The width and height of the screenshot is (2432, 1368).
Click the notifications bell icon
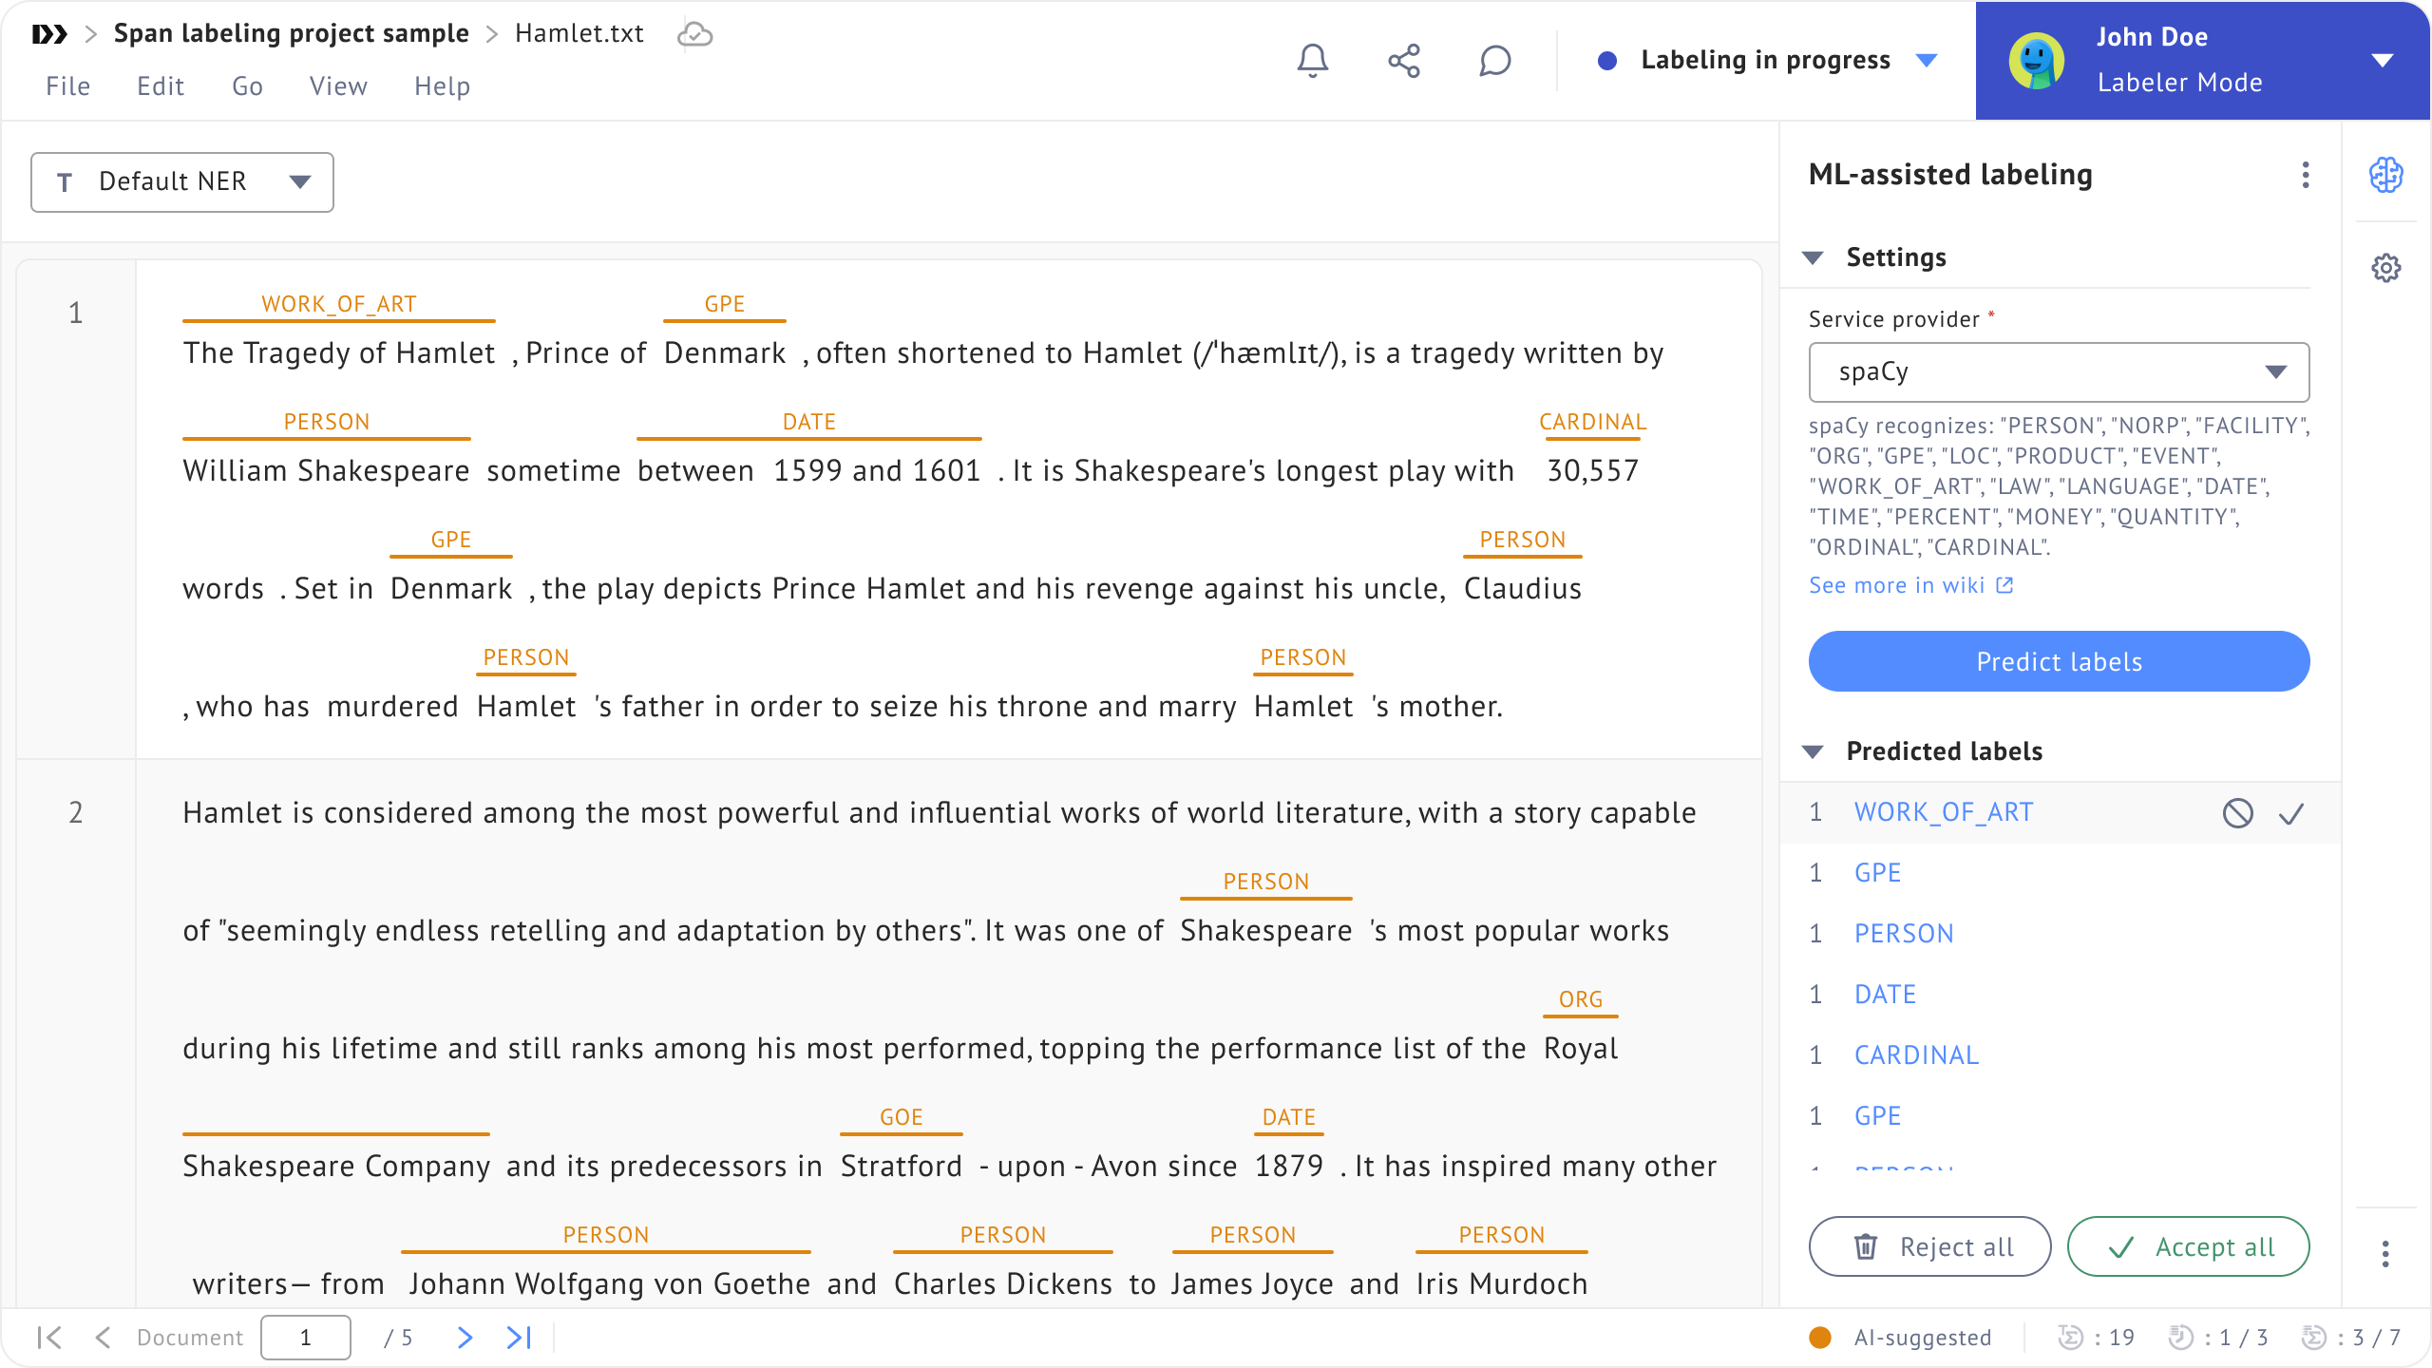(x=1312, y=61)
